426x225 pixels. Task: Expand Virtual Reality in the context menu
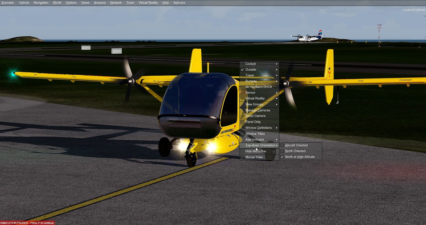click(259, 98)
